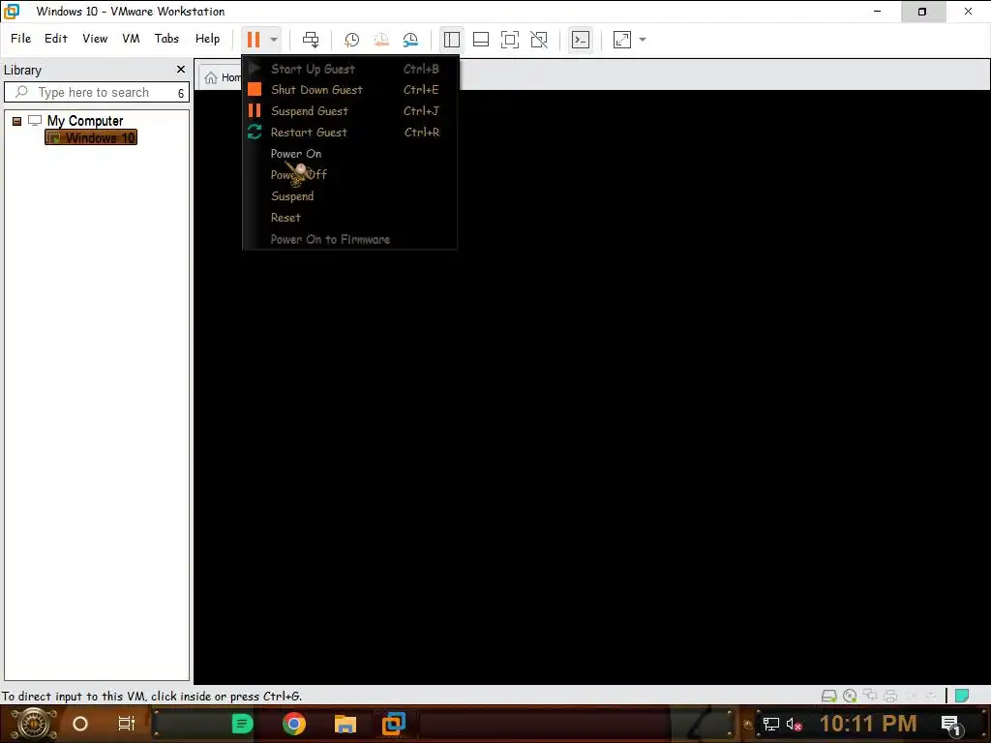Image resolution: width=991 pixels, height=743 pixels.
Task: Open the VM menu
Action: coord(131,39)
